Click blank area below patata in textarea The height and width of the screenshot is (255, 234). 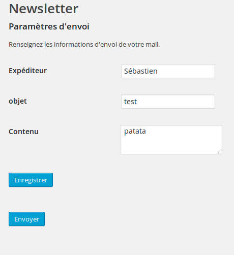169,146
